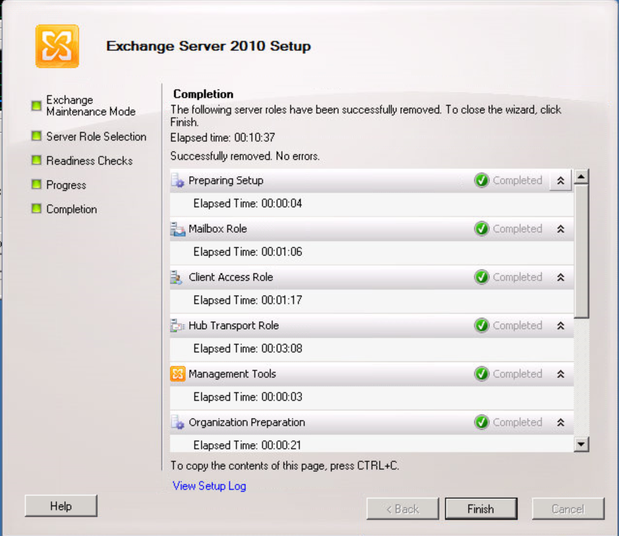This screenshot has width=619, height=536.
Task: Click the Completion heading
Action: point(203,94)
